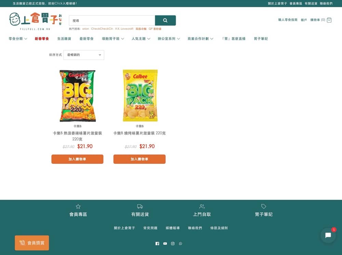Focus the 搜尋 search input field
The image size is (342, 255).
pyautogui.click(x=112, y=20)
